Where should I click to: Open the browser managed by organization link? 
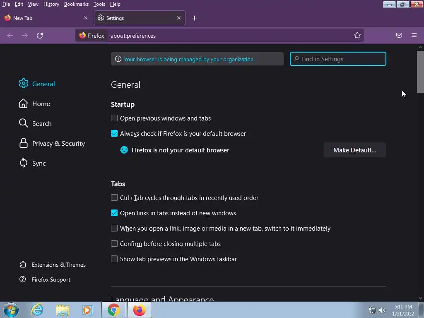tap(189, 59)
